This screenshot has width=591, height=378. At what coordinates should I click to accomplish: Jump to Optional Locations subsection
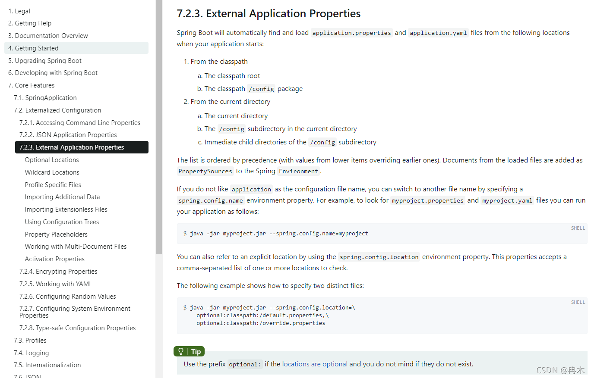52,160
